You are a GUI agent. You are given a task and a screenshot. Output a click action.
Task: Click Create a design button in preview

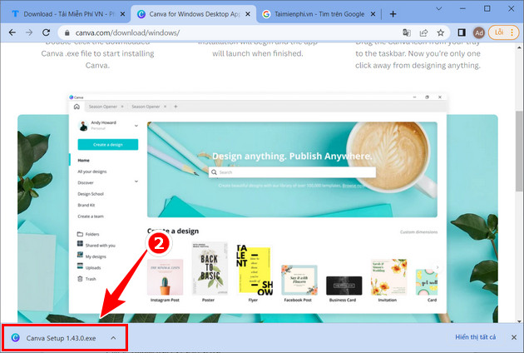108,145
